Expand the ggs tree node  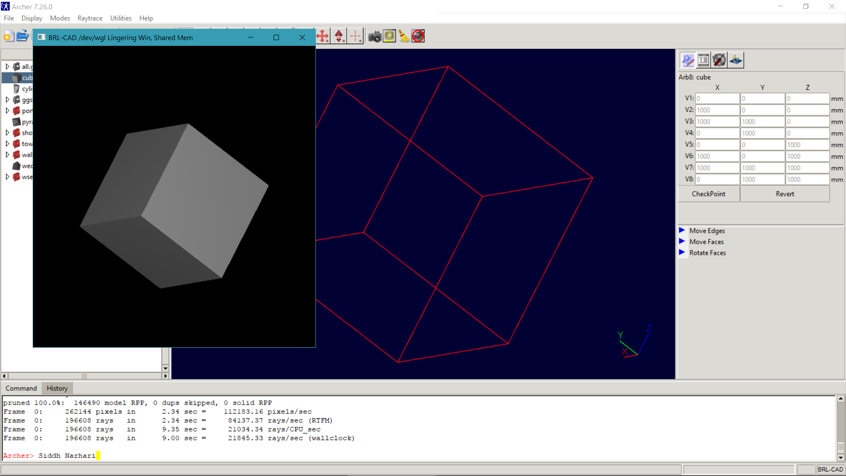point(7,100)
